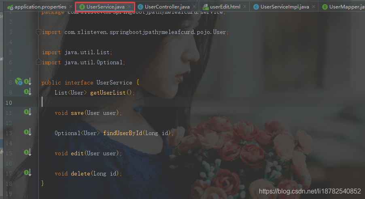Click line number 10 in the gutter
This screenshot has width=365, height=199.
coord(9,103)
